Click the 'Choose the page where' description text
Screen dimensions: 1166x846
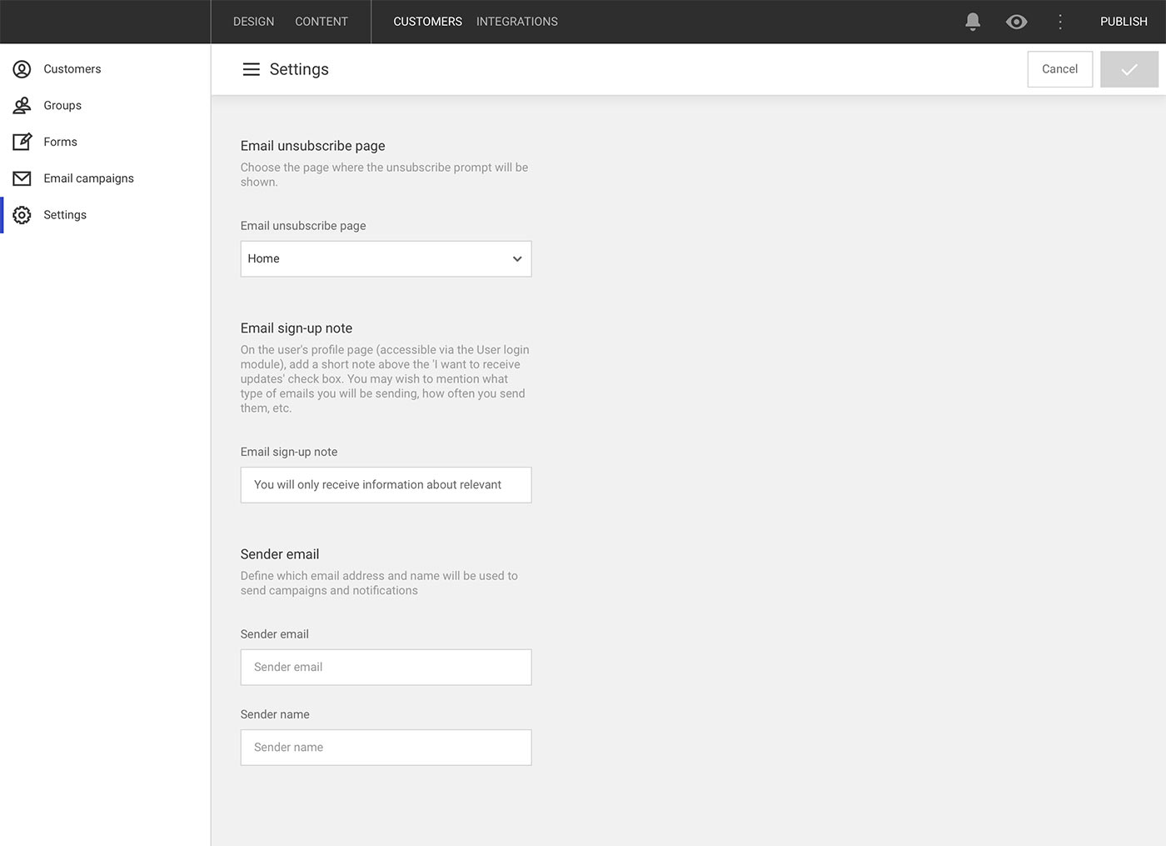[384, 175]
